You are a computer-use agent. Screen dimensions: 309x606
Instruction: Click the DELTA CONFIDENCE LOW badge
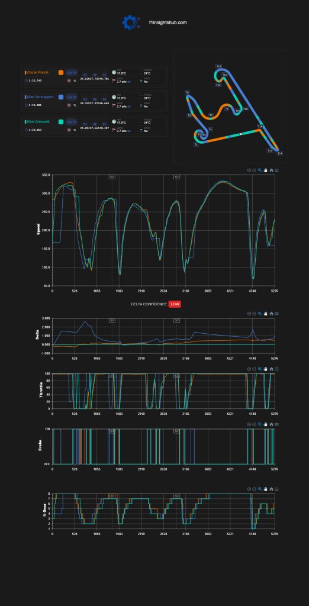175,304
